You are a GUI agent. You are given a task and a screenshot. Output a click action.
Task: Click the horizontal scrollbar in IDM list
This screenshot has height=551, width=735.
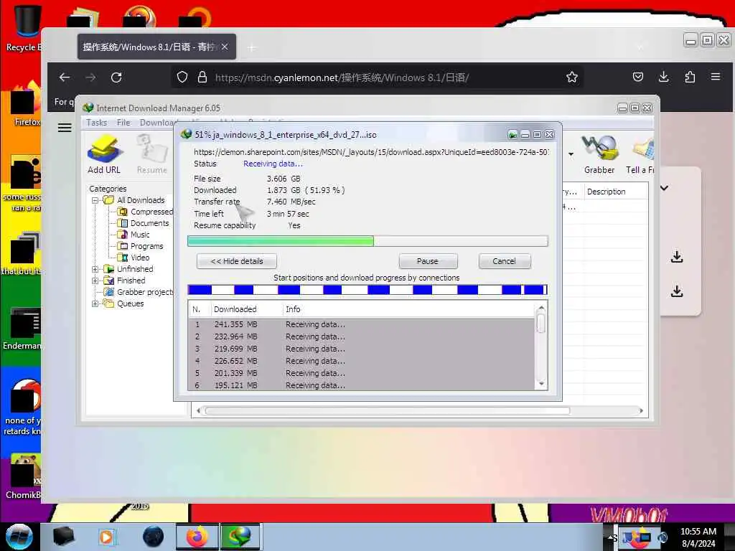point(419,411)
